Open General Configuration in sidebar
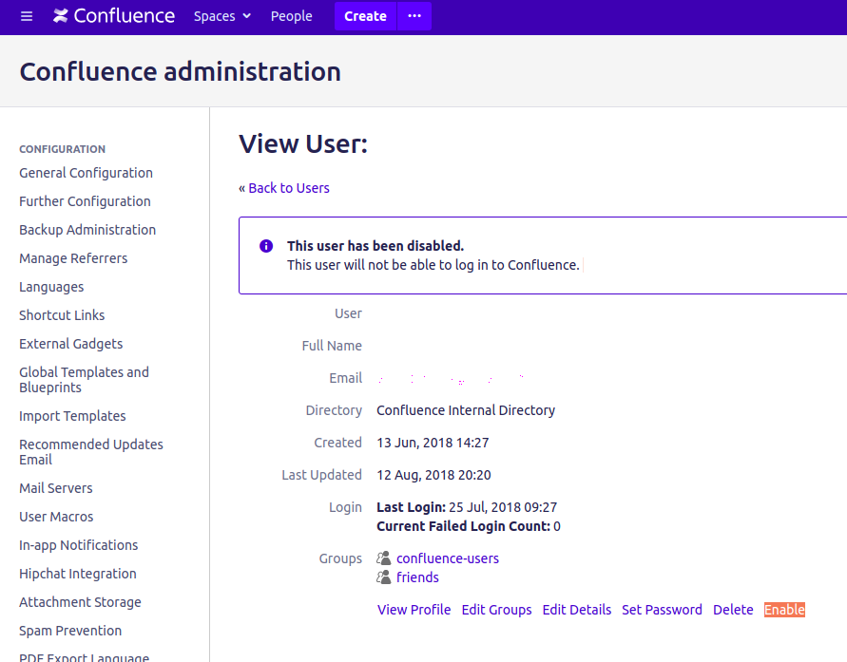Image resolution: width=847 pixels, height=662 pixels. pyautogui.click(x=86, y=173)
